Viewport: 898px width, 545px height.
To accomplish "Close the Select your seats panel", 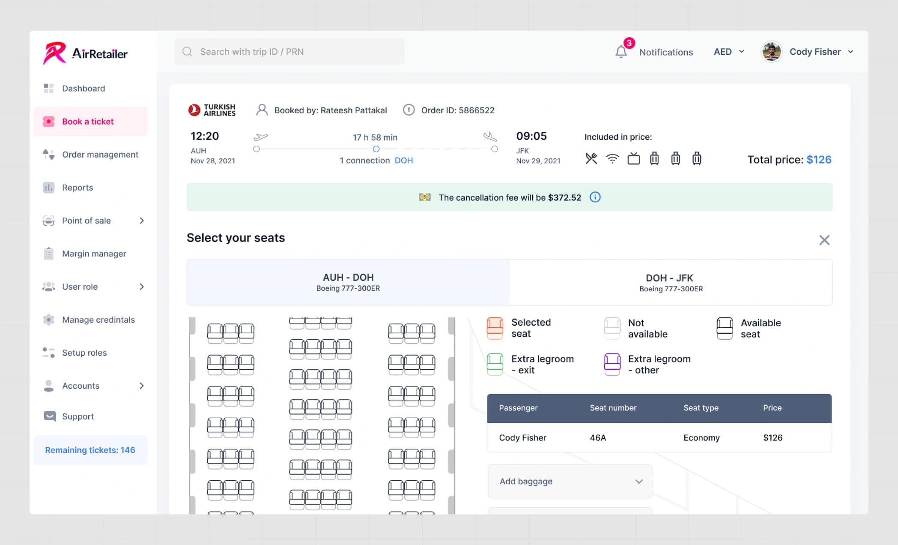I will (824, 240).
